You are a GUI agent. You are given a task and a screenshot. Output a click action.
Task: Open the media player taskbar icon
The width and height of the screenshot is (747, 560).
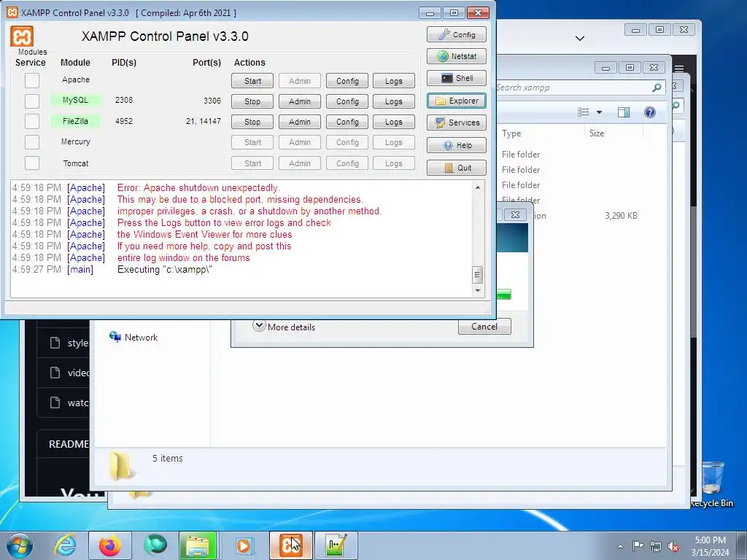[x=245, y=545]
